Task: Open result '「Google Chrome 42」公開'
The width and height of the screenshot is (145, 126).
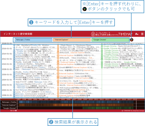Action: point(121,50)
